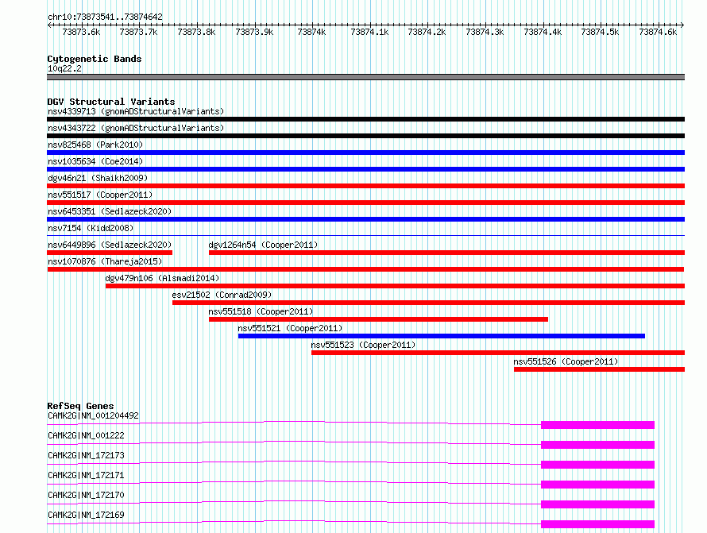Click the 73874.2k ruler tick label
This screenshot has height=533, width=707.
click(427, 32)
